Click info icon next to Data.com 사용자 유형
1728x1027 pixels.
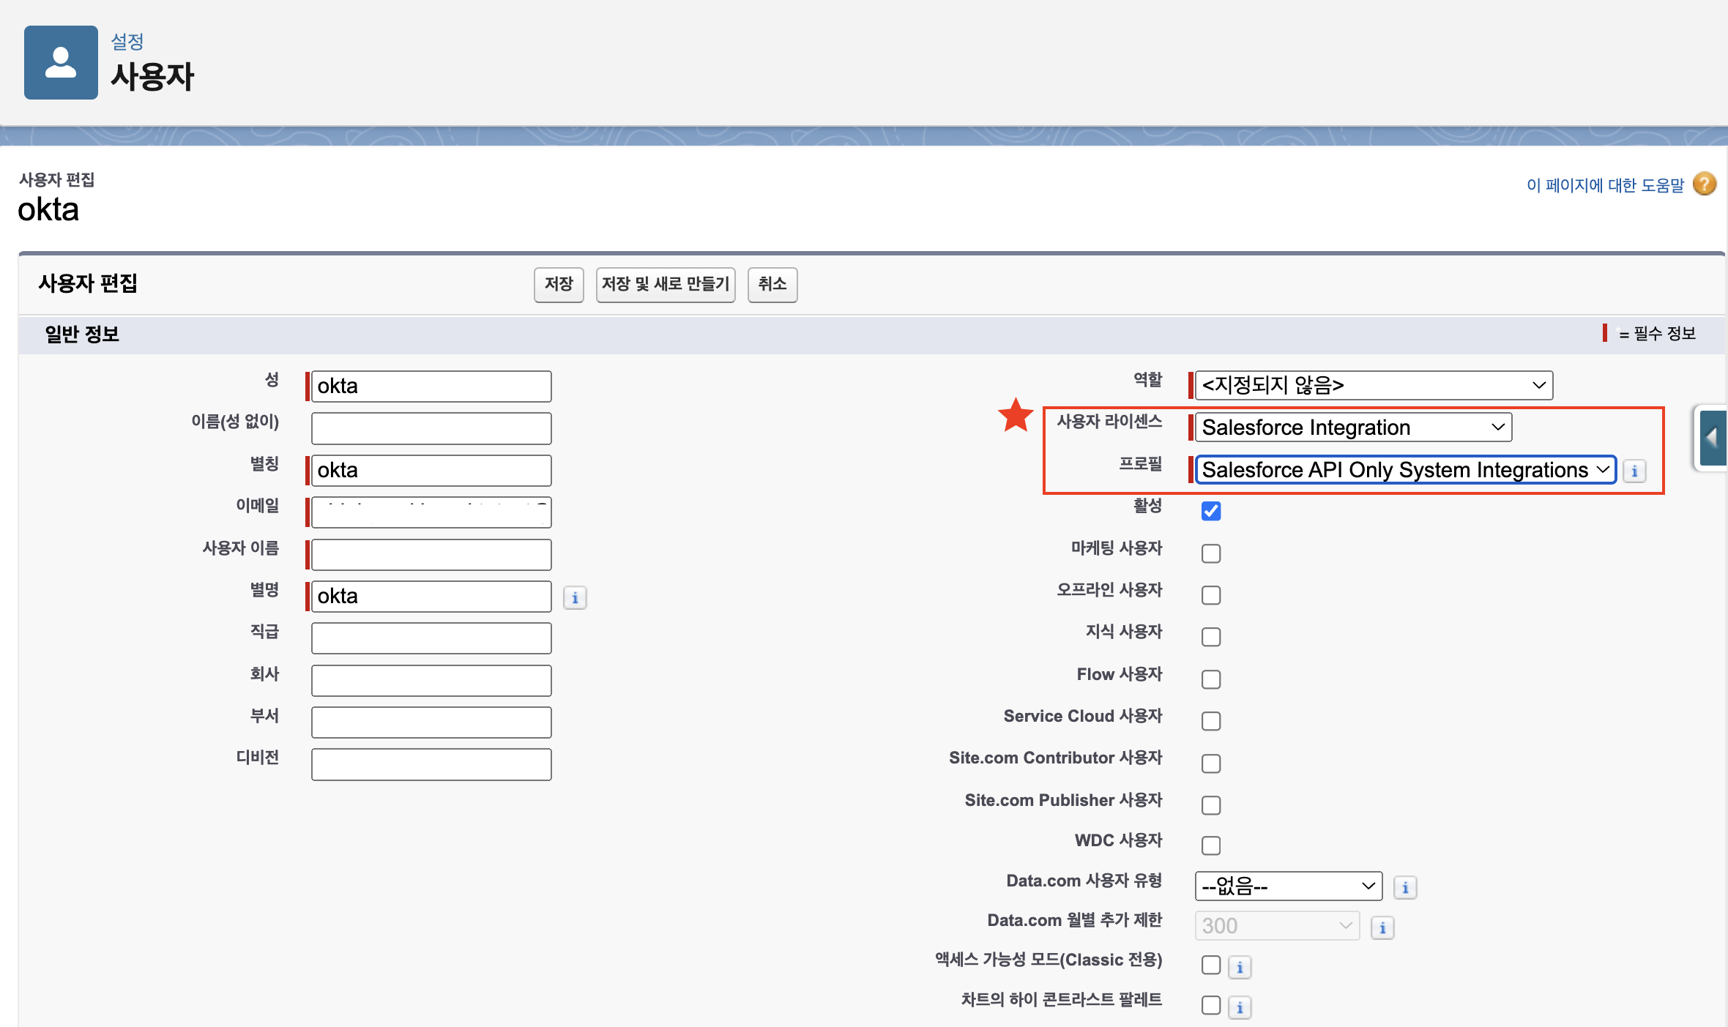(1404, 888)
